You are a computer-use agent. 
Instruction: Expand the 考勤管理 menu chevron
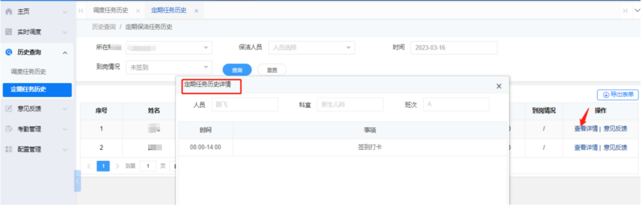[65, 129]
